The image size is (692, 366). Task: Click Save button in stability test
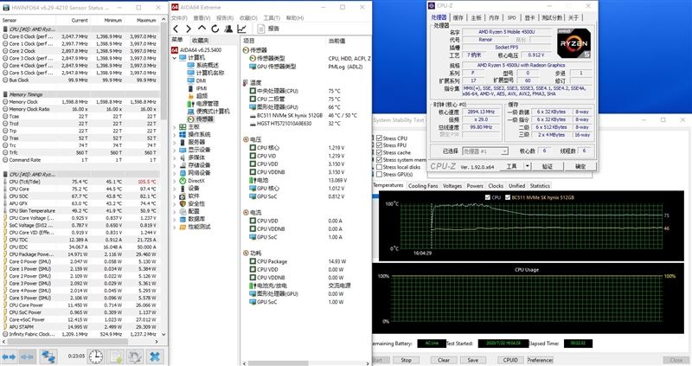(x=472, y=360)
